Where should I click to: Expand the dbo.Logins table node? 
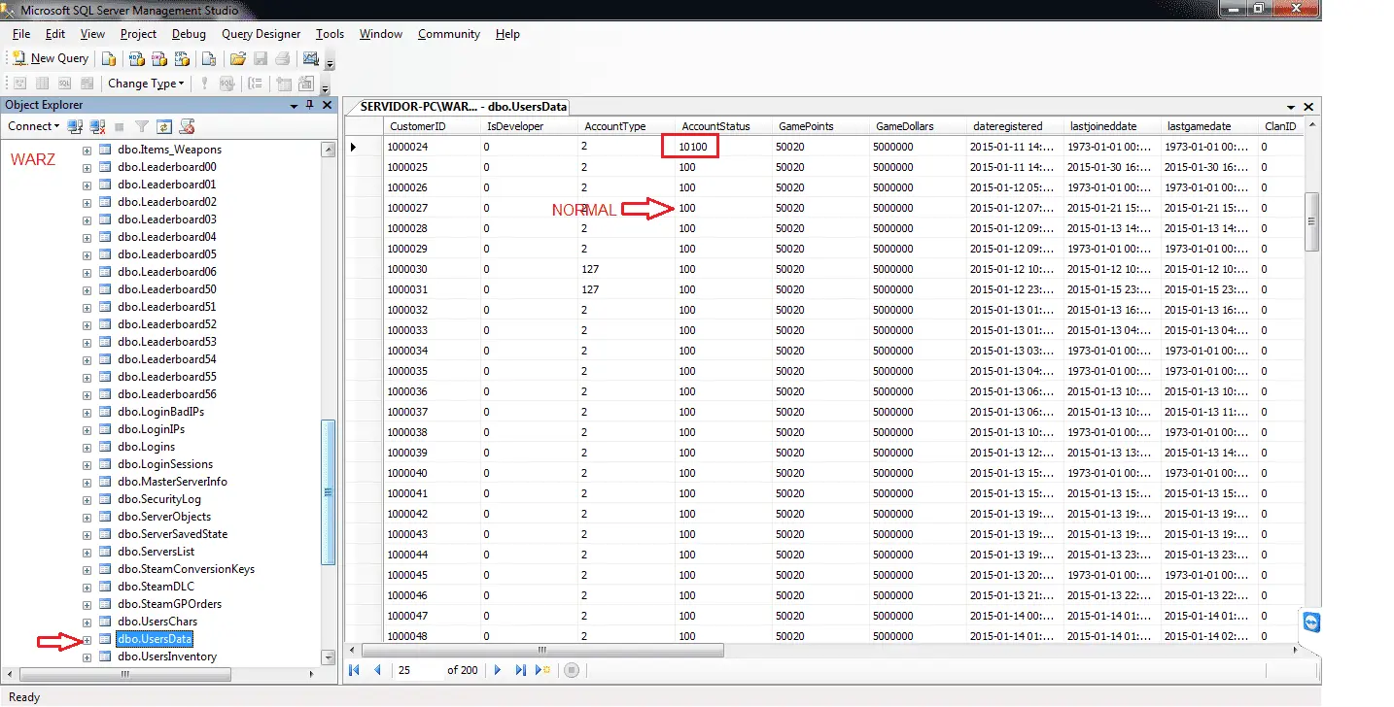pos(87,447)
